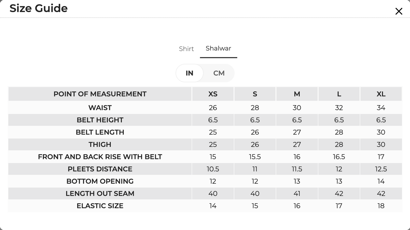Click the LENGTH OUT SEAM label
Image resolution: width=410 pixels, height=230 pixels.
pos(100,194)
